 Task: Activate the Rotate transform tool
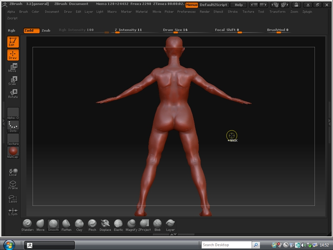[x=13, y=94]
